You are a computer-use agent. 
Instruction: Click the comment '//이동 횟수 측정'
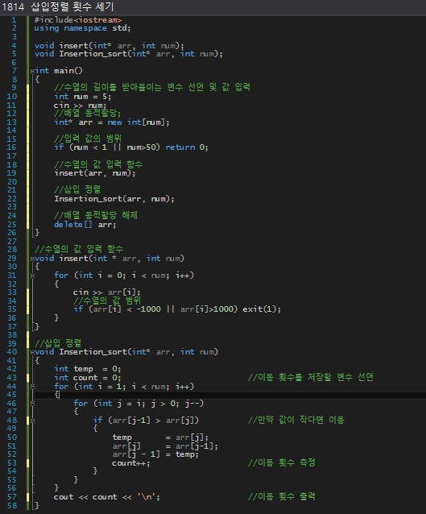tap(282, 462)
